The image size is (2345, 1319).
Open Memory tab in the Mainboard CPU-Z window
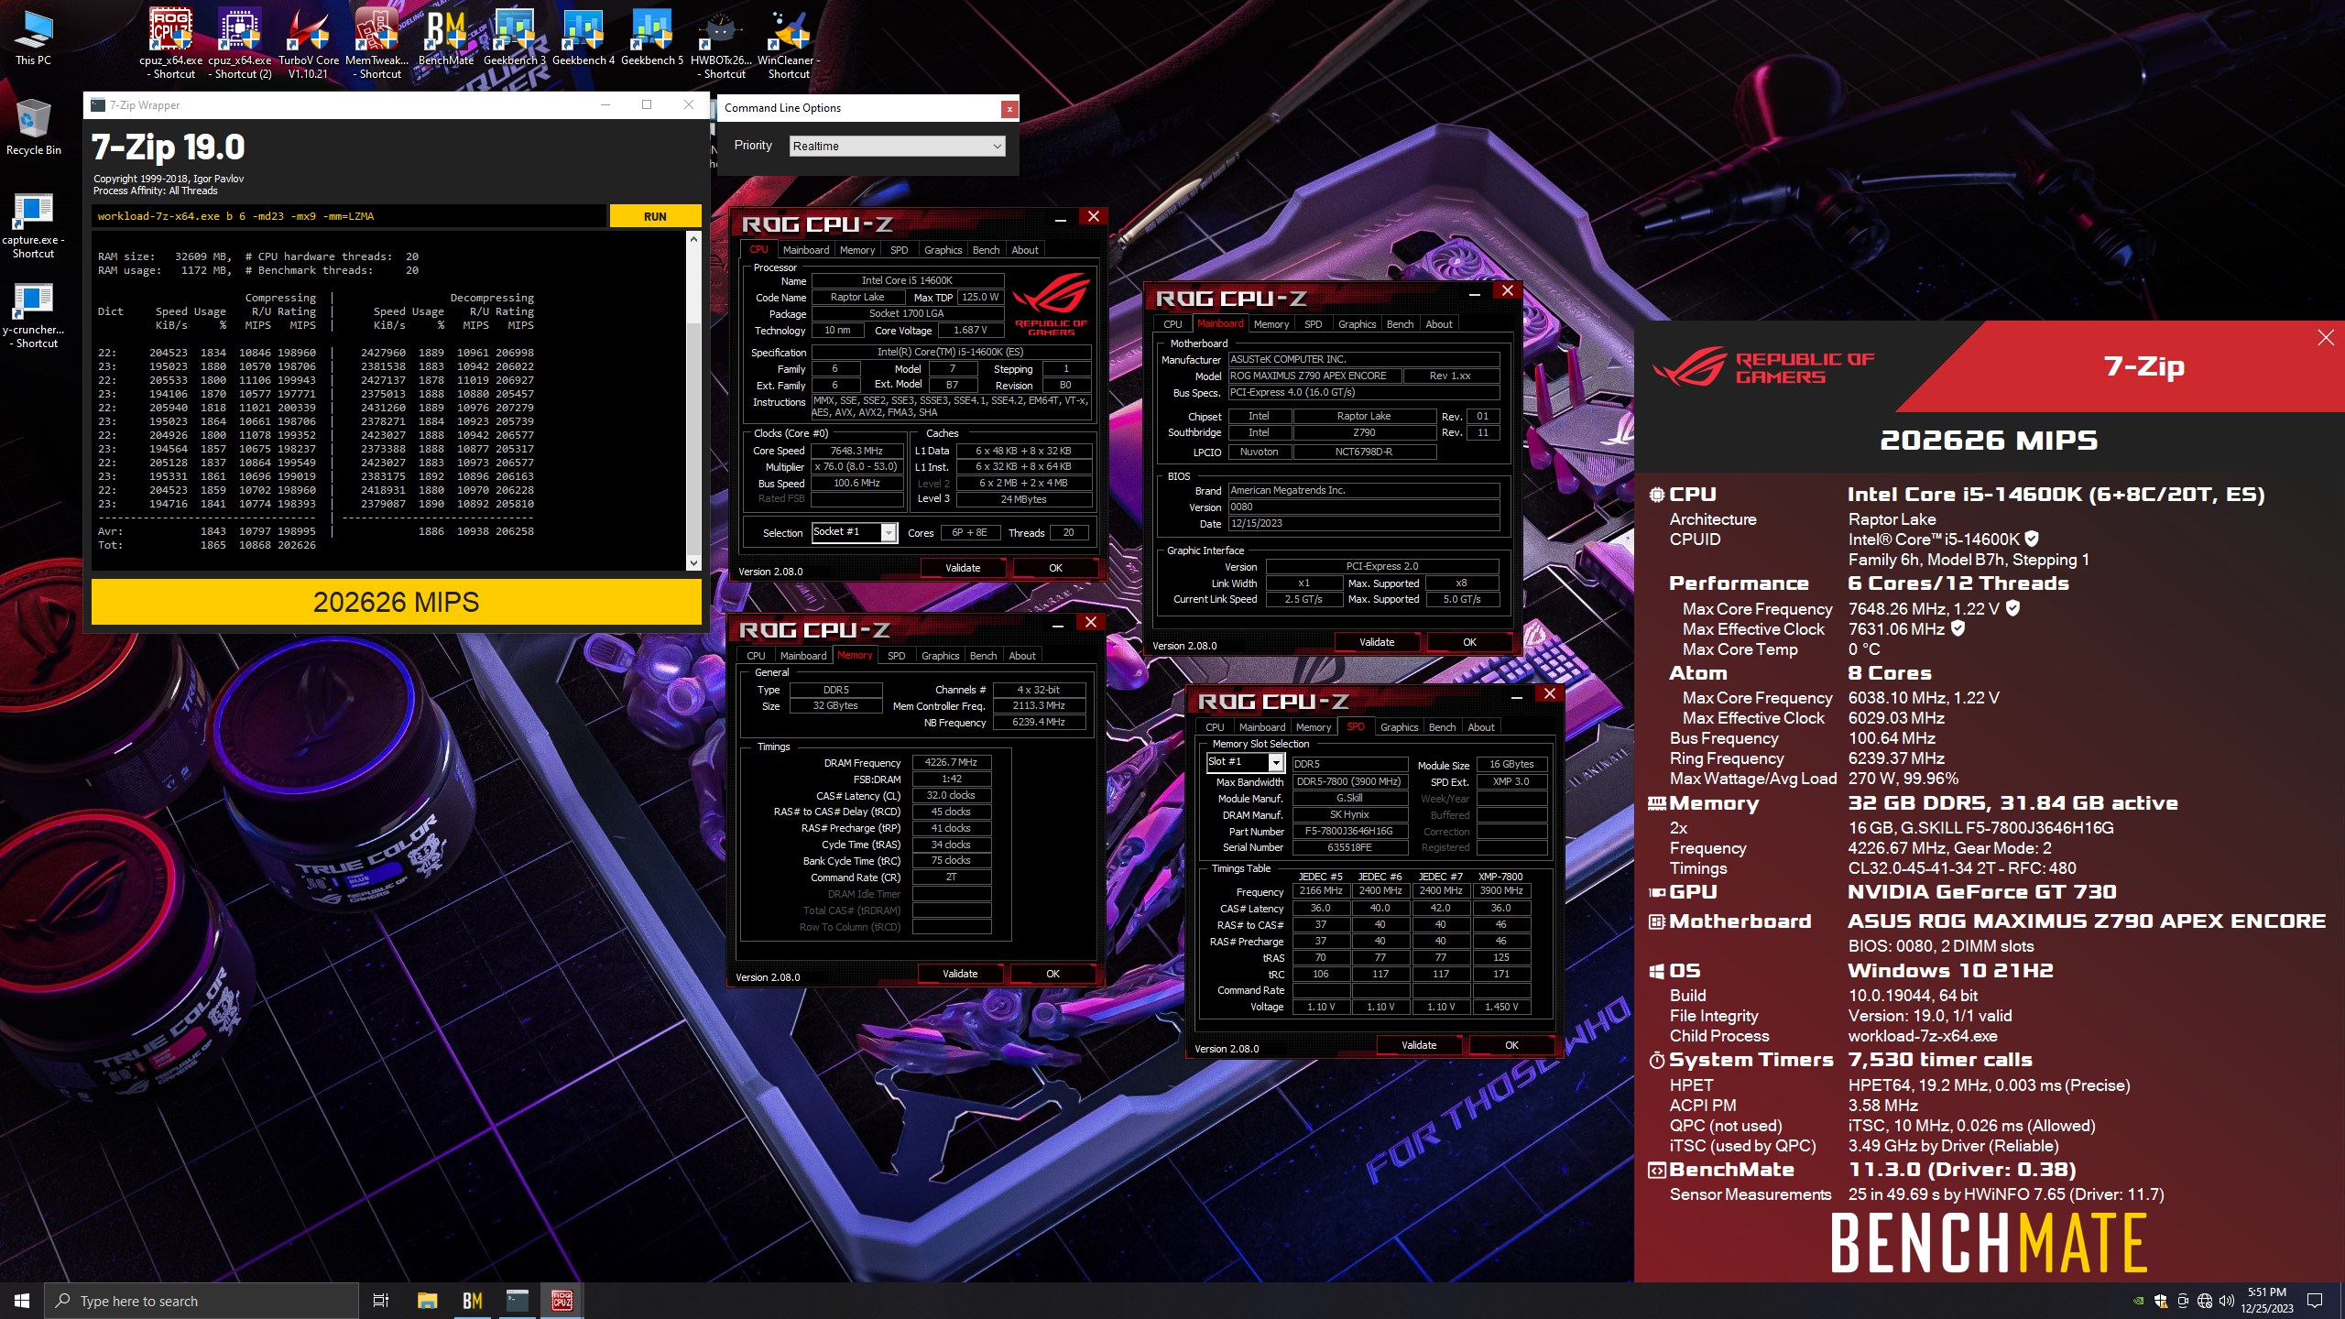[1271, 324]
